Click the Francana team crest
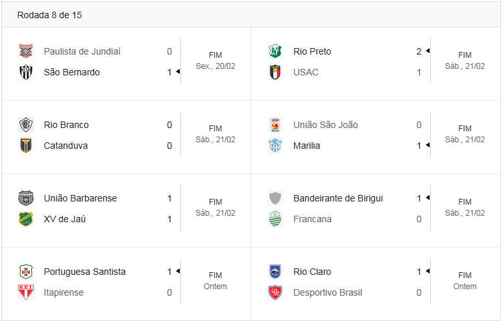501x321 pixels. (x=275, y=219)
